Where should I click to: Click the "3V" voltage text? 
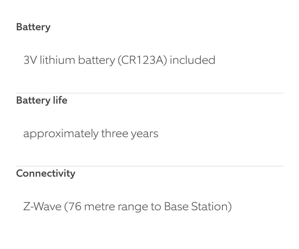click(29, 60)
